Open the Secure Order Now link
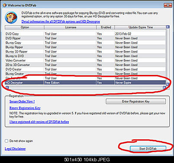Image resolution: width=174 pixels, height=163 pixels. point(22,101)
